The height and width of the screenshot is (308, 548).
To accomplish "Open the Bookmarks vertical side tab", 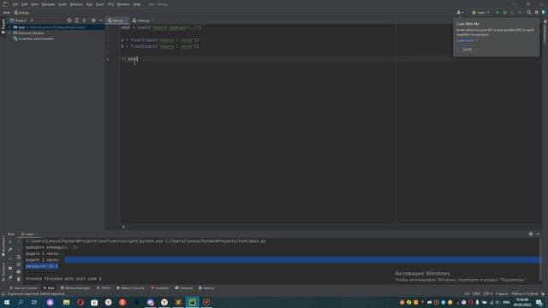I will click(x=3, y=246).
